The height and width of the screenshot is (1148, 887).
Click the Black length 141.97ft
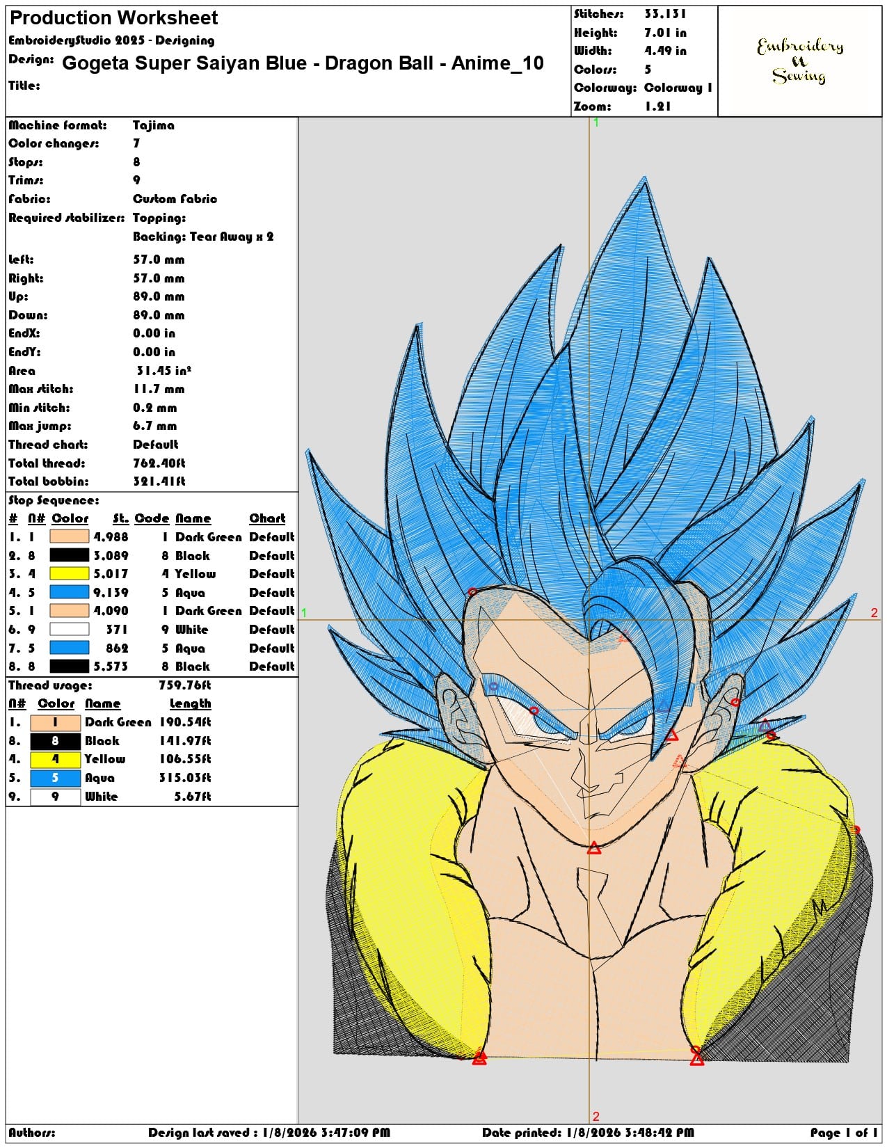(x=185, y=741)
